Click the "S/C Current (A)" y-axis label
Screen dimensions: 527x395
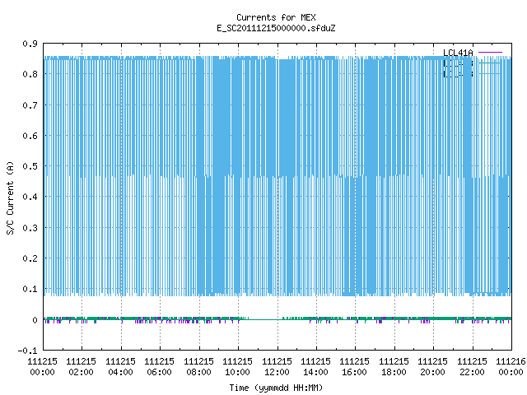click(x=10, y=198)
